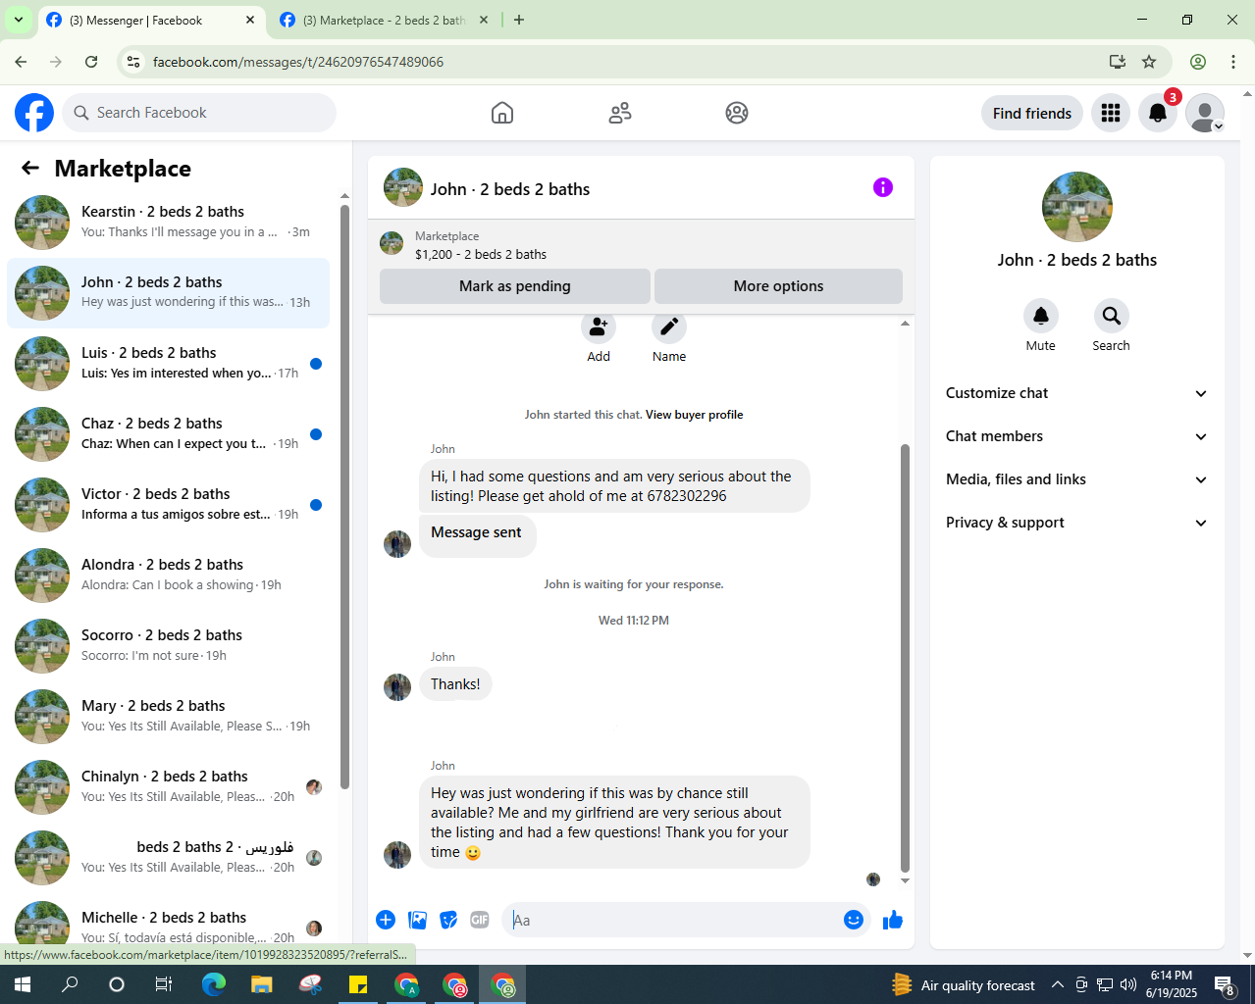Add people to the chat
This screenshot has width=1255, height=1004.
point(599,327)
